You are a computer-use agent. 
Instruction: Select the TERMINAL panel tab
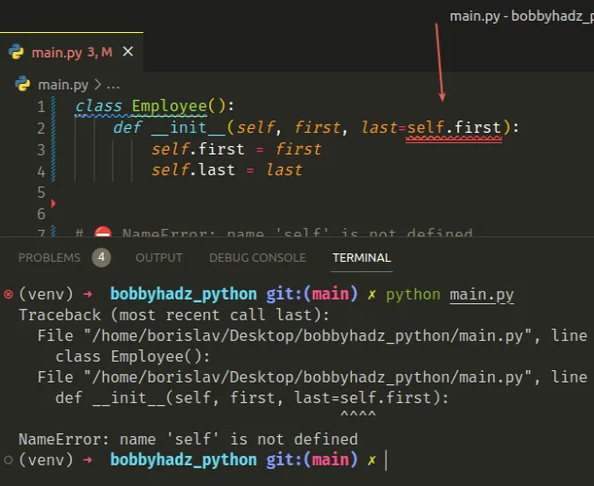(x=361, y=257)
